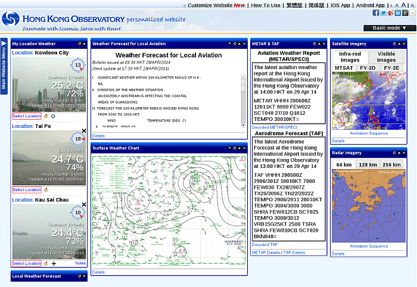
Task: Open Decoded METAR/SPECI link
Action: (x=274, y=127)
